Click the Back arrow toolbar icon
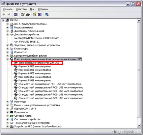 click(4, 14)
